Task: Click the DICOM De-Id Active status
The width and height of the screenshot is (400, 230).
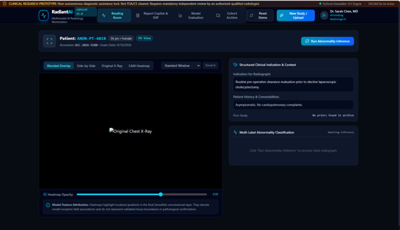Action: (381, 4)
